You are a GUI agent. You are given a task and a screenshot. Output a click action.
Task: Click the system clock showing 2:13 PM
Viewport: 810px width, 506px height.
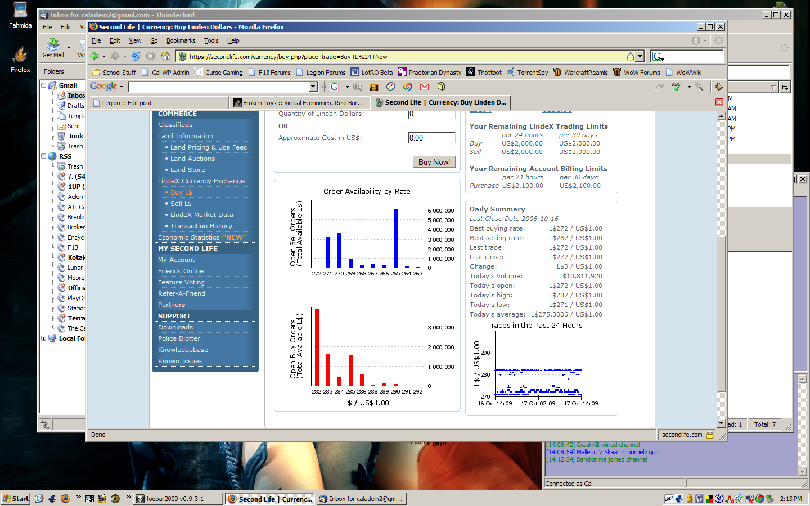[791, 499]
